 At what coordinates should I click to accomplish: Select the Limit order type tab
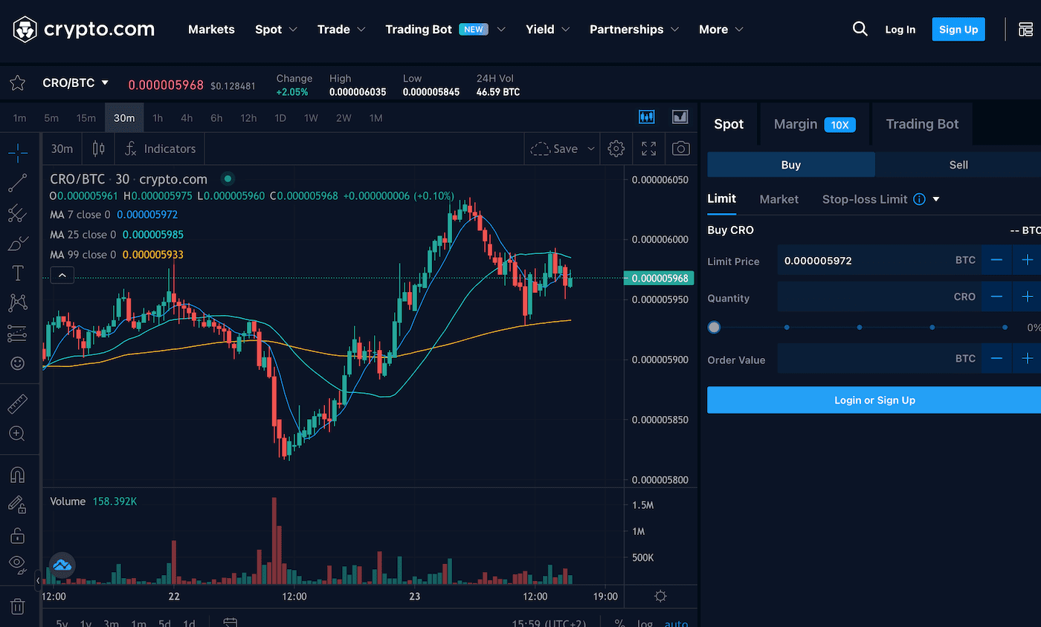[x=721, y=198]
